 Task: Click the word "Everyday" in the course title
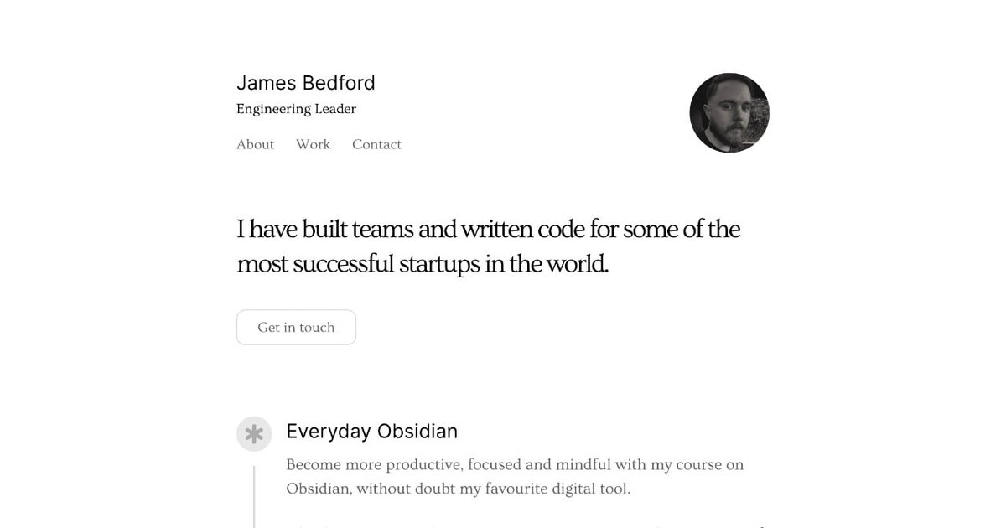pyautogui.click(x=328, y=432)
